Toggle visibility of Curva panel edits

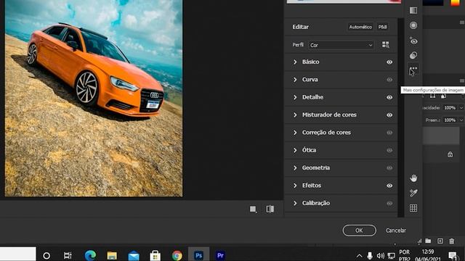(389, 80)
